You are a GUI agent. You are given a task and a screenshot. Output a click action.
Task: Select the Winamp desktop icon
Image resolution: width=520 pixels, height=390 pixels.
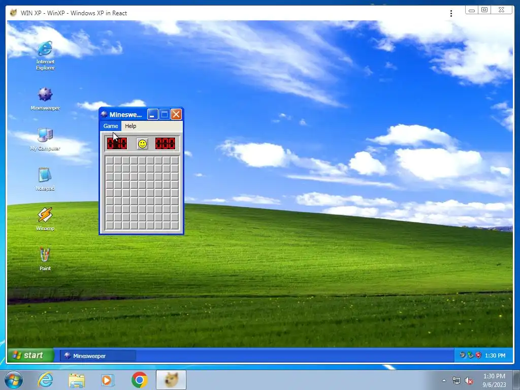45,219
